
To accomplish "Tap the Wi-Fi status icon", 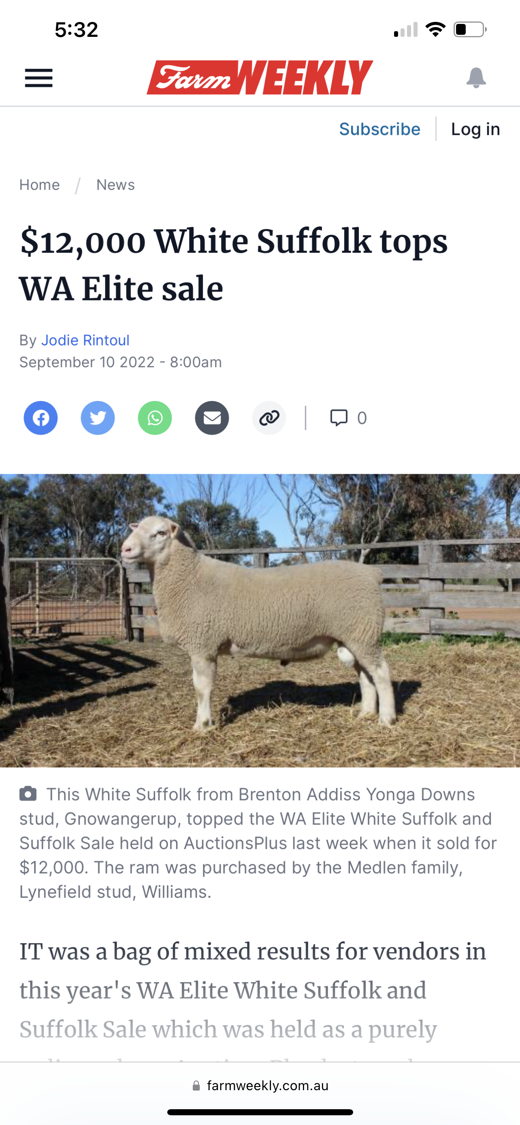I will click(435, 30).
